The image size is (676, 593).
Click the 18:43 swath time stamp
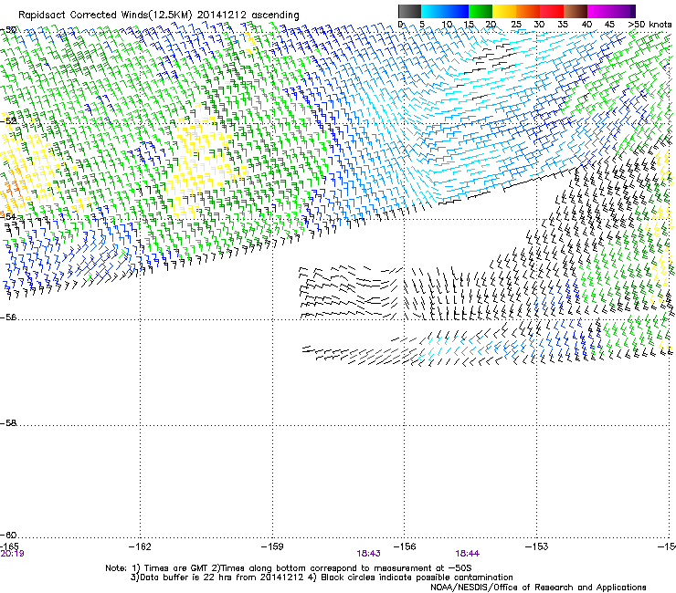click(x=369, y=554)
